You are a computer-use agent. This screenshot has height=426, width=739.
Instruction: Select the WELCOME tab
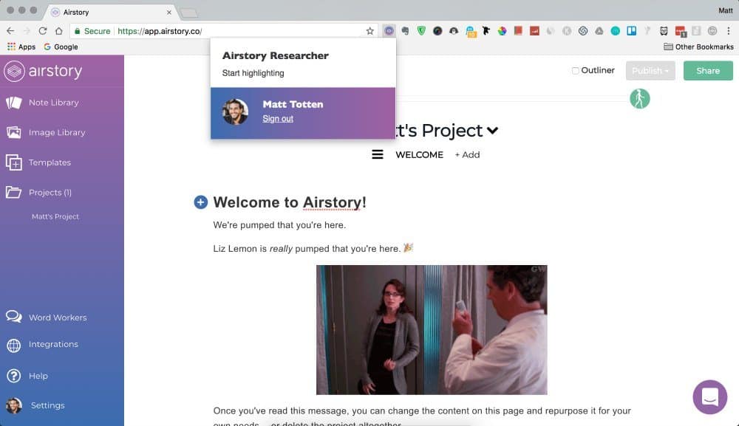click(x=420, y=155)
